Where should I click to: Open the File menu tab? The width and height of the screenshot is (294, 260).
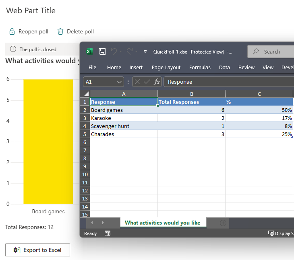pos(92,68)
